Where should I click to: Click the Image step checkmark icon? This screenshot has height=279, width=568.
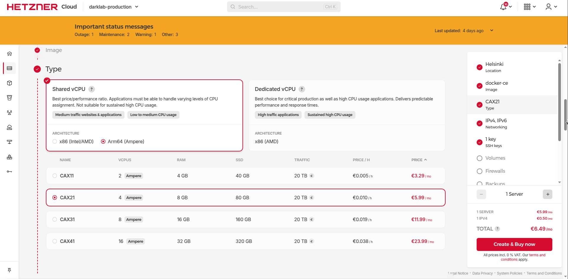pos(37,50)
